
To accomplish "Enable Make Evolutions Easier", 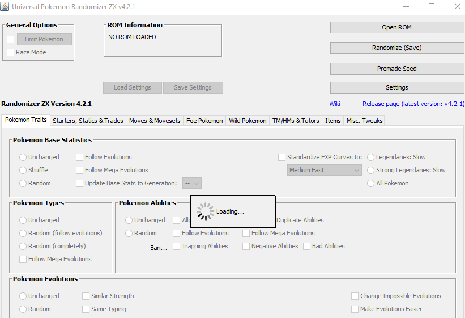I will 355,309.
